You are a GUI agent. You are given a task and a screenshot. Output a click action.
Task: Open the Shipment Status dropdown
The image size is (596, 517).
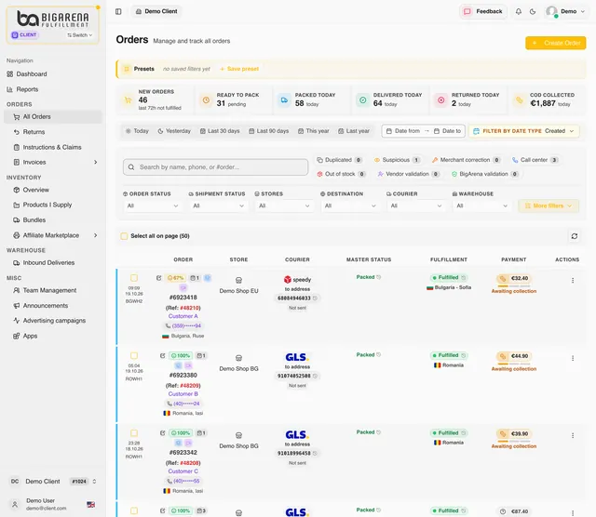coord(218,205)
